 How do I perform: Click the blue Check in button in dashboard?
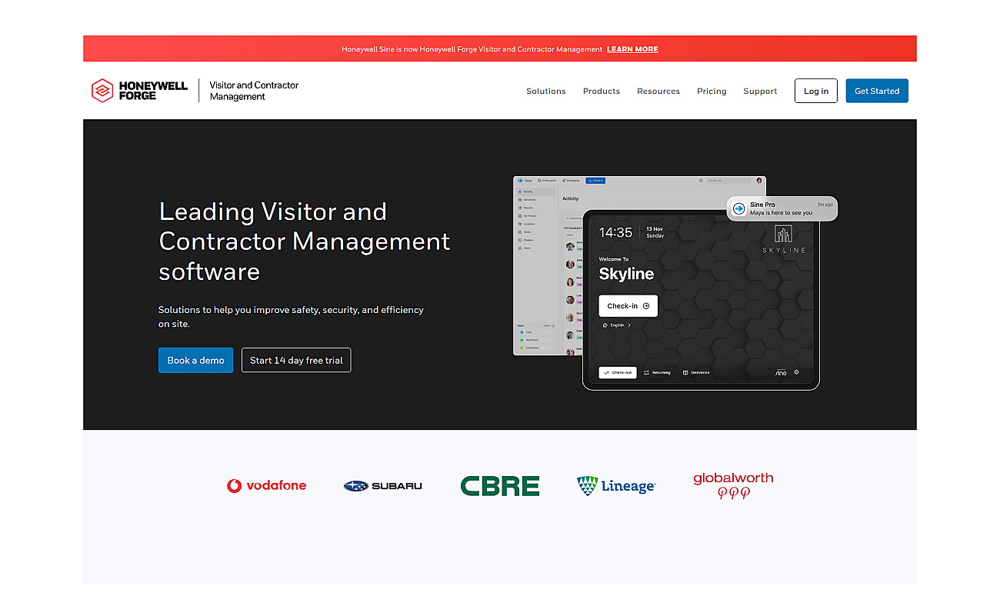tap(595, 181)
